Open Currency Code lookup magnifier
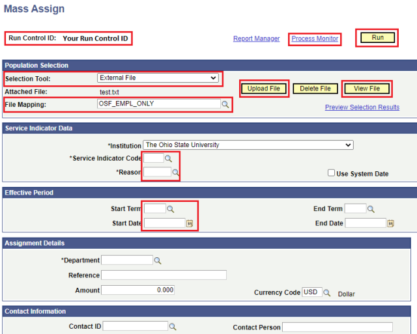 [x=327, y=293]
